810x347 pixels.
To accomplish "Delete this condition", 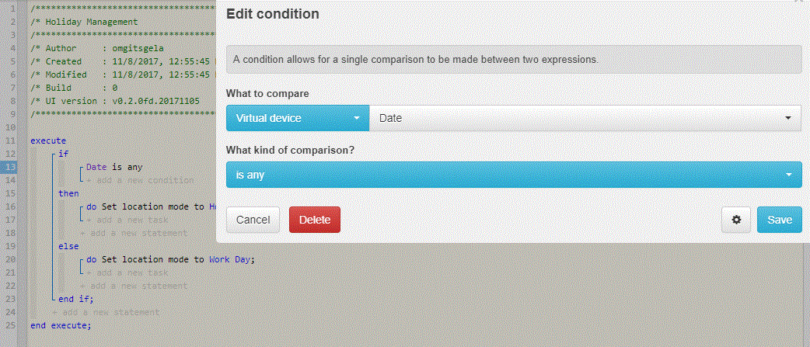I will click(315, 220).
